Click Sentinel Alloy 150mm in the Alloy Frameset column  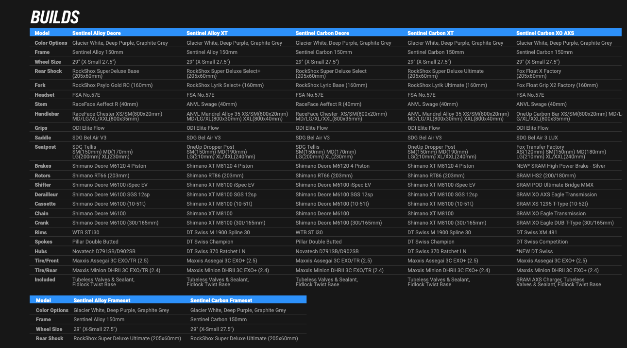pos(99,319)
